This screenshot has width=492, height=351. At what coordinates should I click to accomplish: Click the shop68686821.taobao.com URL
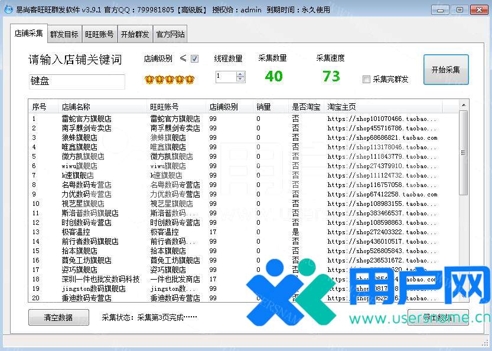click(x=382, y=138)
